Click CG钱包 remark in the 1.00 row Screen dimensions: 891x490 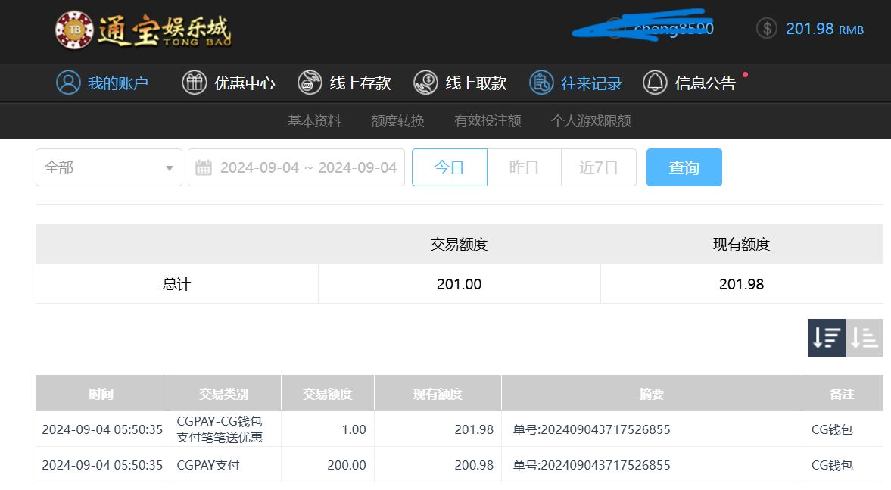(832, 429)
